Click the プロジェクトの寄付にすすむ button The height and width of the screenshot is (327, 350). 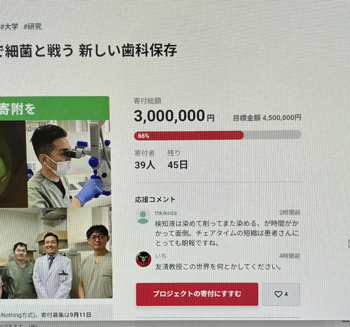pyautogui.click(x=197, y=294)
